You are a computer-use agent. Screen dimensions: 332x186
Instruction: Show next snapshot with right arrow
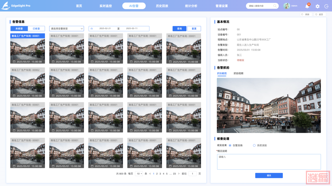(318, 107)
